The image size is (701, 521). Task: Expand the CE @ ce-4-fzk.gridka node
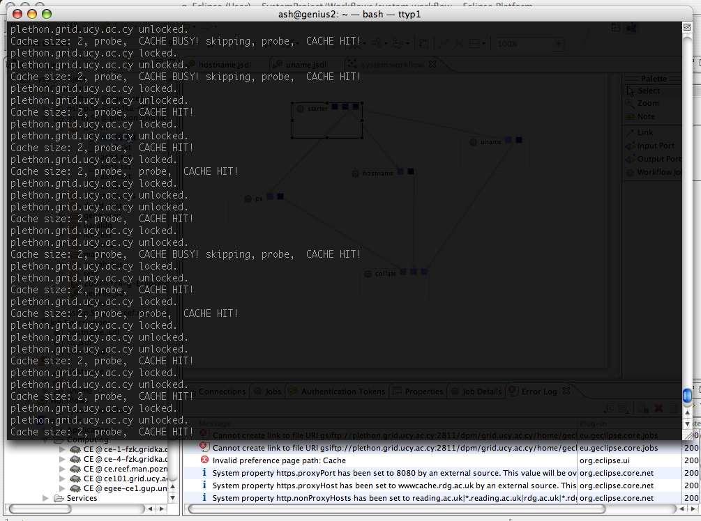tap(62, 459)
